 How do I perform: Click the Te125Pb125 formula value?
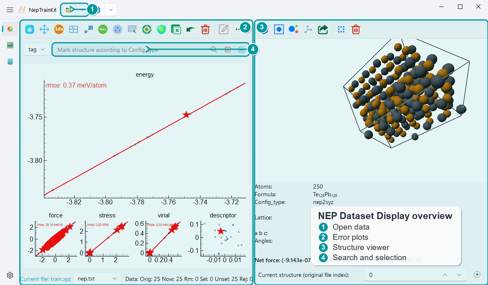tap(325, 195)
